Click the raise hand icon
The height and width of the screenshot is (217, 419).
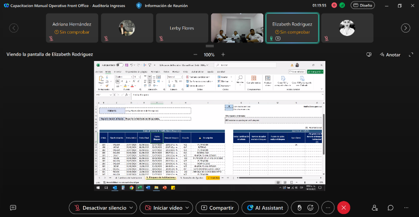pos(299,207)
